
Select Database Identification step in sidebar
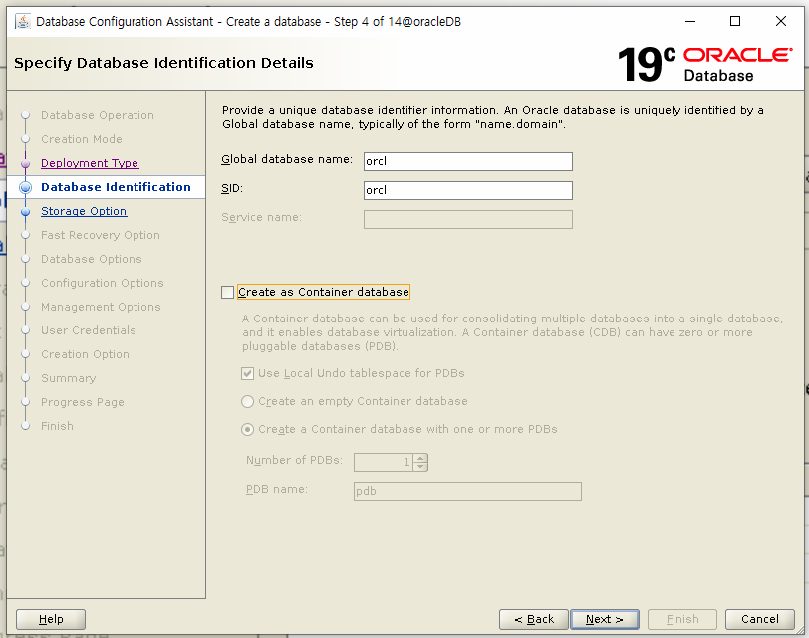pos(116,187)
